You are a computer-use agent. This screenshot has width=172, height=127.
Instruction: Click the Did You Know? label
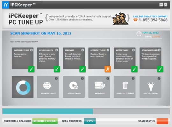151,93
